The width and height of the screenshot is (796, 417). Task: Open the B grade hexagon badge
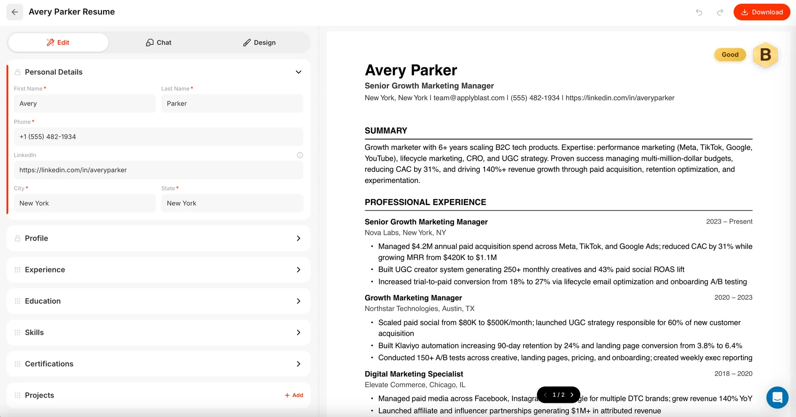coord(765,55)
